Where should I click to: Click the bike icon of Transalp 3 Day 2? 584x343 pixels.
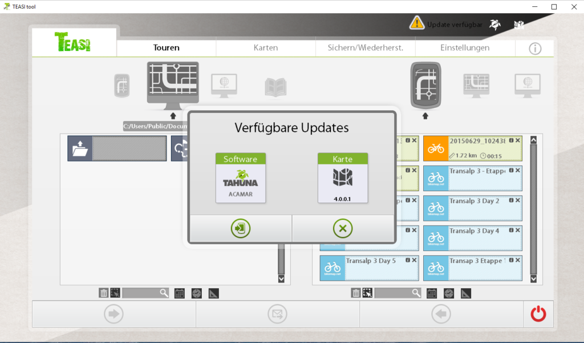[x=436, y=208]
